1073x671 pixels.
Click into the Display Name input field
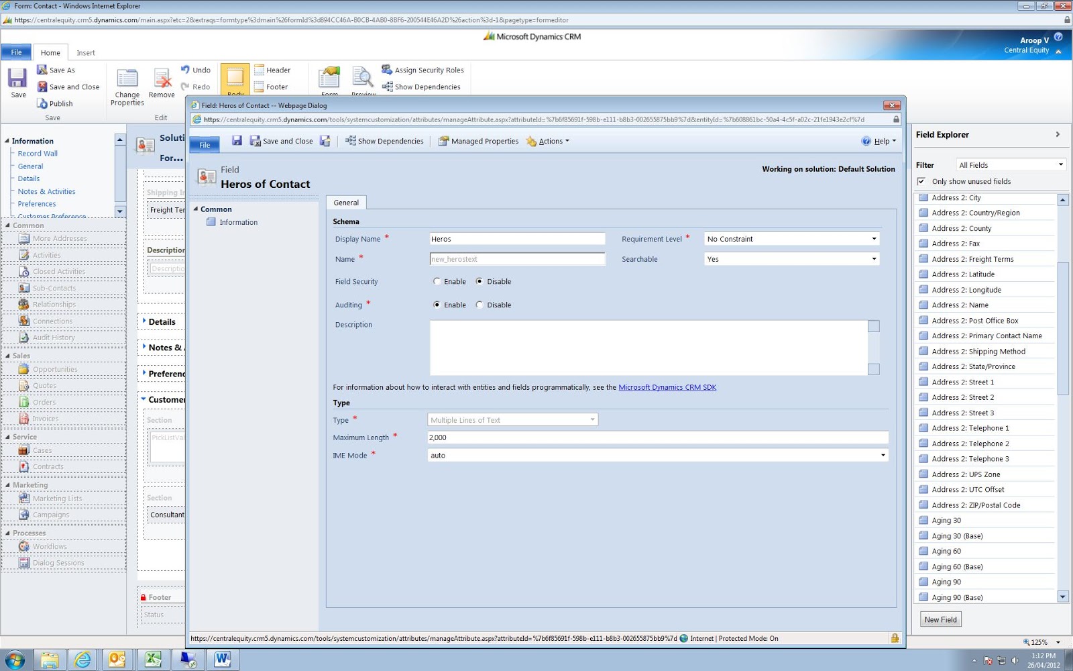517,239
